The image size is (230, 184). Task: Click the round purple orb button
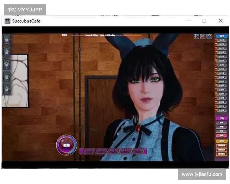pos(66,145)
